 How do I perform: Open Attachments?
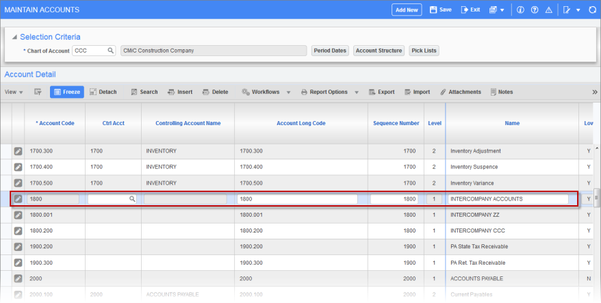tap(460, 92)
